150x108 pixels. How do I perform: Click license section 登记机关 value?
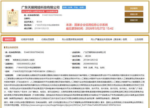pos(28,68)
